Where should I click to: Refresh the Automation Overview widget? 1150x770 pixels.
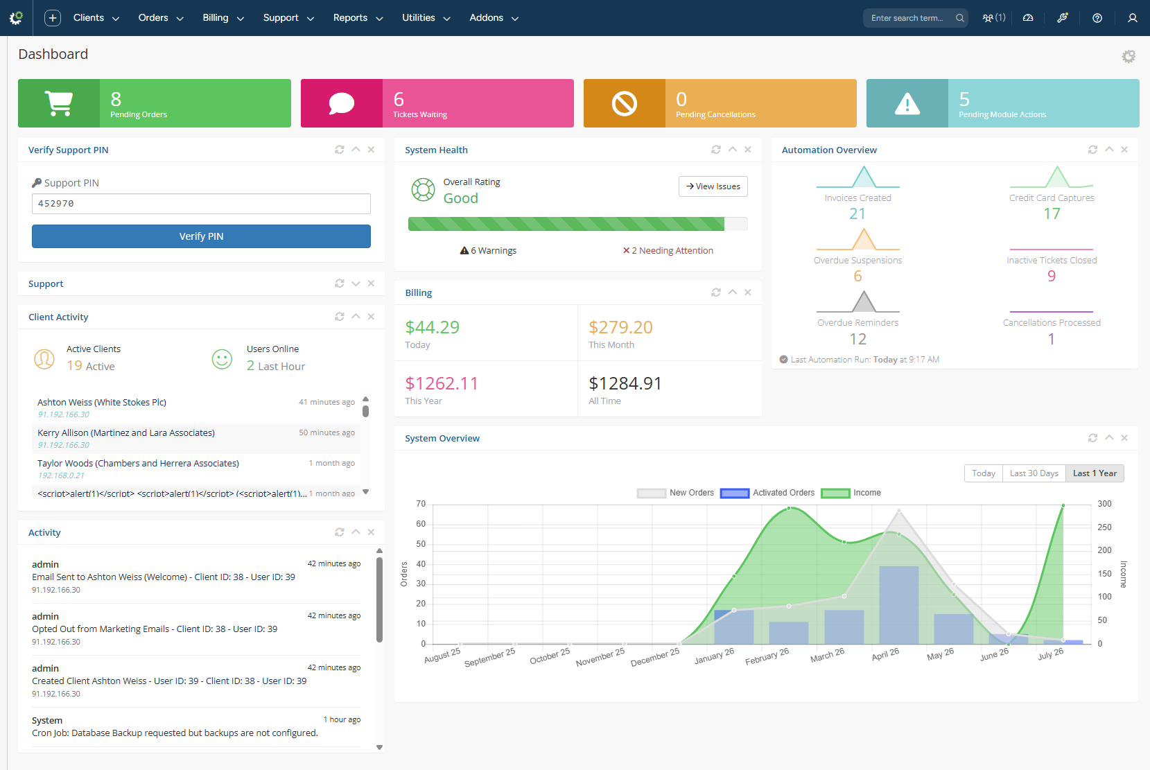[x=1093, y=150]
